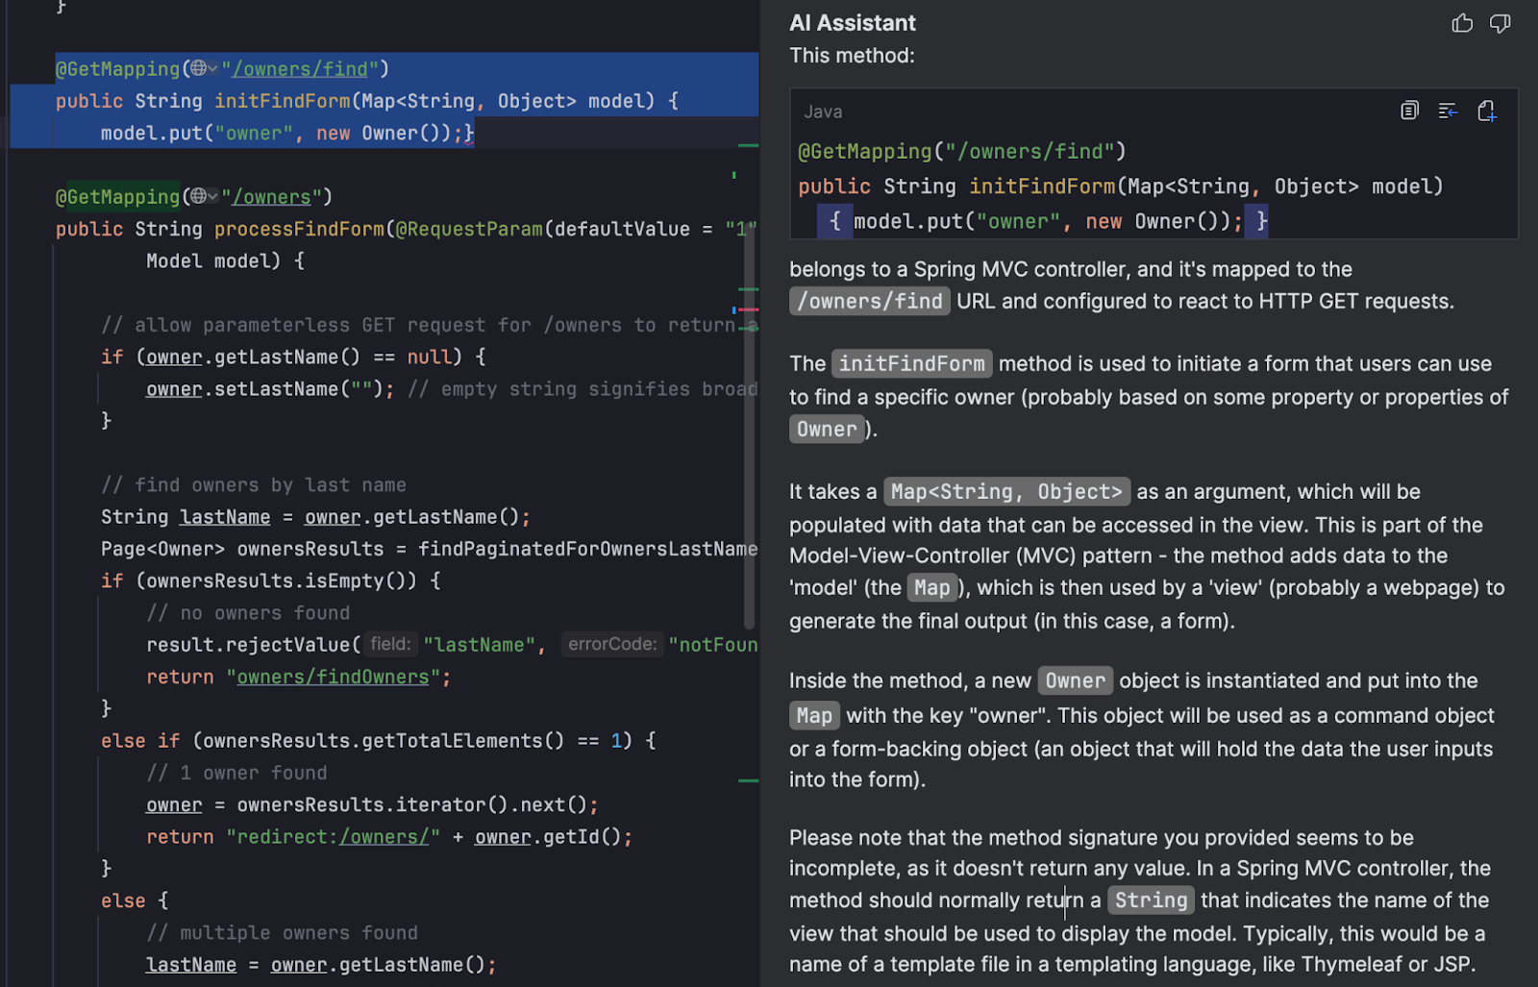Click "owner.getLastName() == null" condition
This screenshot has width=1538, height=987.
point(298,357)
